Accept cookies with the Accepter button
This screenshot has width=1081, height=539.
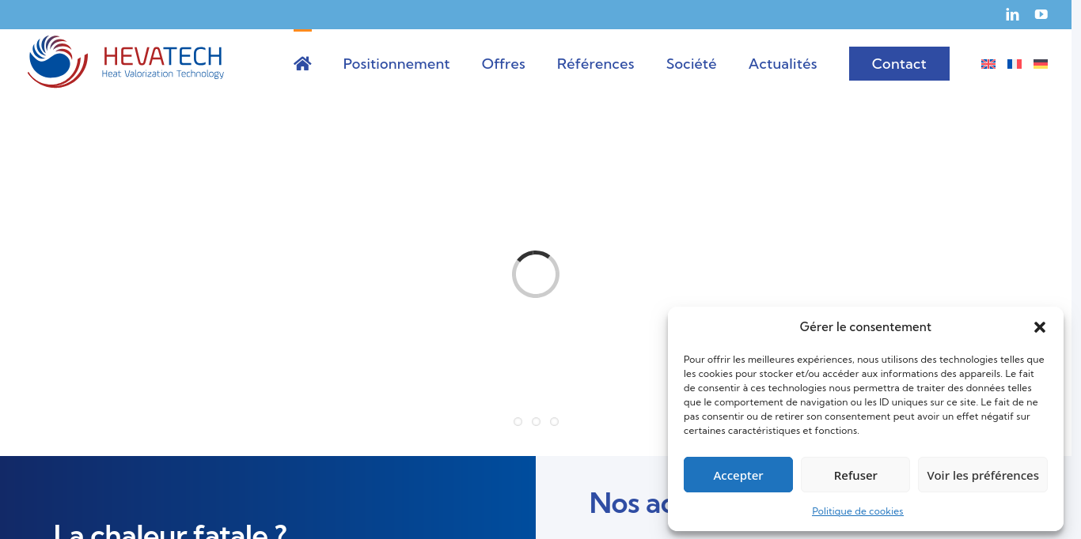point(738,475)
